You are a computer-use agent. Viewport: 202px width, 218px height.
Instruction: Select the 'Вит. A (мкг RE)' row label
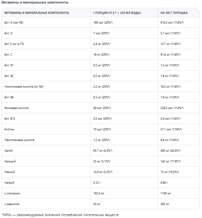point(14,23)
